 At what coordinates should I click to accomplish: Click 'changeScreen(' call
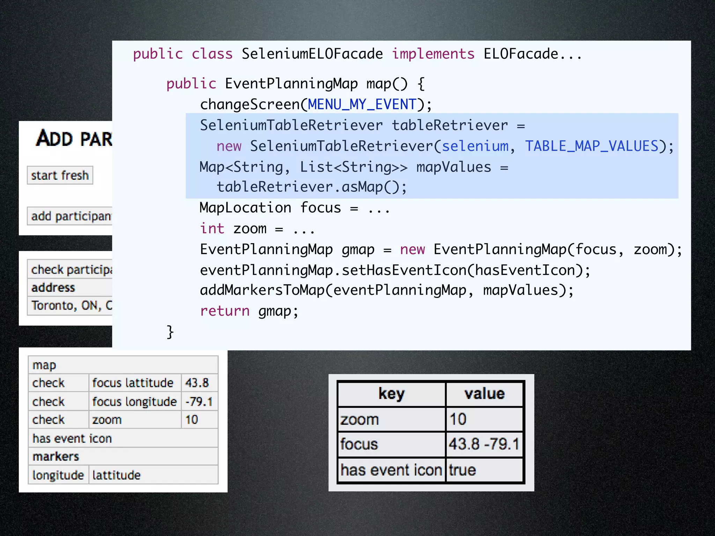tap(254, 105)
